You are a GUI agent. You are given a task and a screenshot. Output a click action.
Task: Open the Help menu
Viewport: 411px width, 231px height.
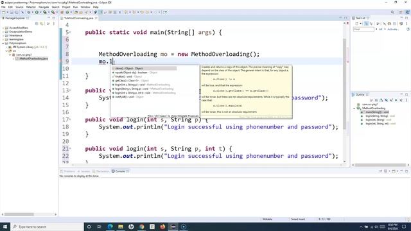[x=96, y=7]
